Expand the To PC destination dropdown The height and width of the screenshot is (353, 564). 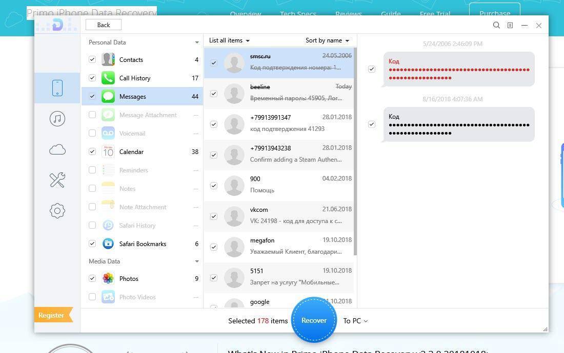(355, 321)
